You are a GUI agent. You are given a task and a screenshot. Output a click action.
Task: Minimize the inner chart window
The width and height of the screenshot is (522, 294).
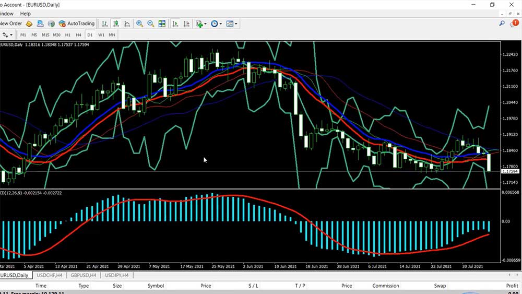click(x=502, y=14)
